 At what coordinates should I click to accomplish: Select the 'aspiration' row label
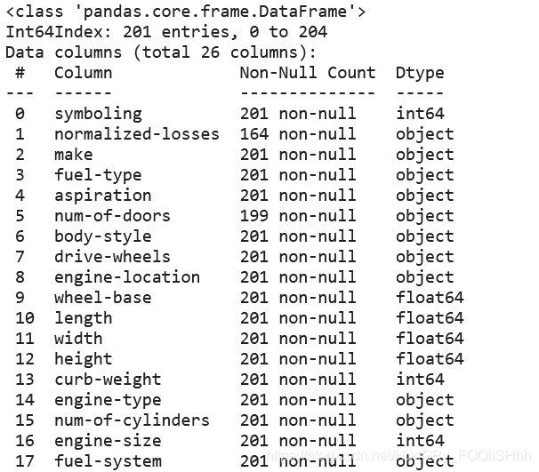pos(103,196)
